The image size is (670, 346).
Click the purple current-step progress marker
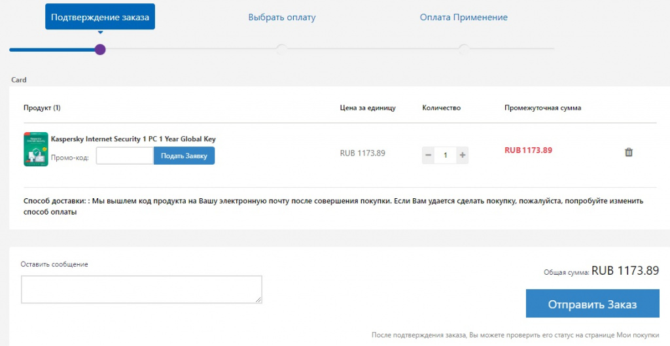pyautogui.click(x=100, y=49)
